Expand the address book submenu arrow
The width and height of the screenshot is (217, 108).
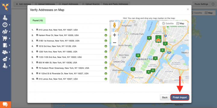10,45
